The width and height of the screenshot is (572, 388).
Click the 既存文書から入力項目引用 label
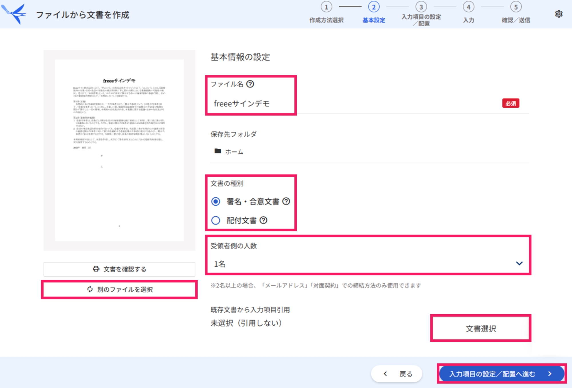250,310
